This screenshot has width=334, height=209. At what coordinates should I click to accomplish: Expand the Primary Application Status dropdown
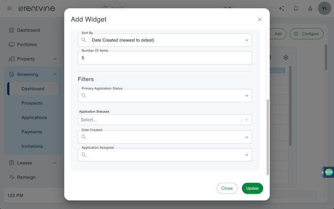click(165, 96)
